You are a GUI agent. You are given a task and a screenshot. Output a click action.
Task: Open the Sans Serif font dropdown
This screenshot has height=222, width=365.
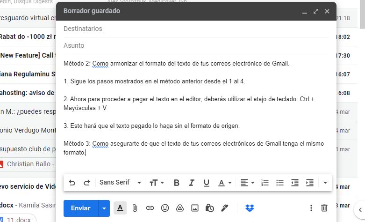click(120, 182)
